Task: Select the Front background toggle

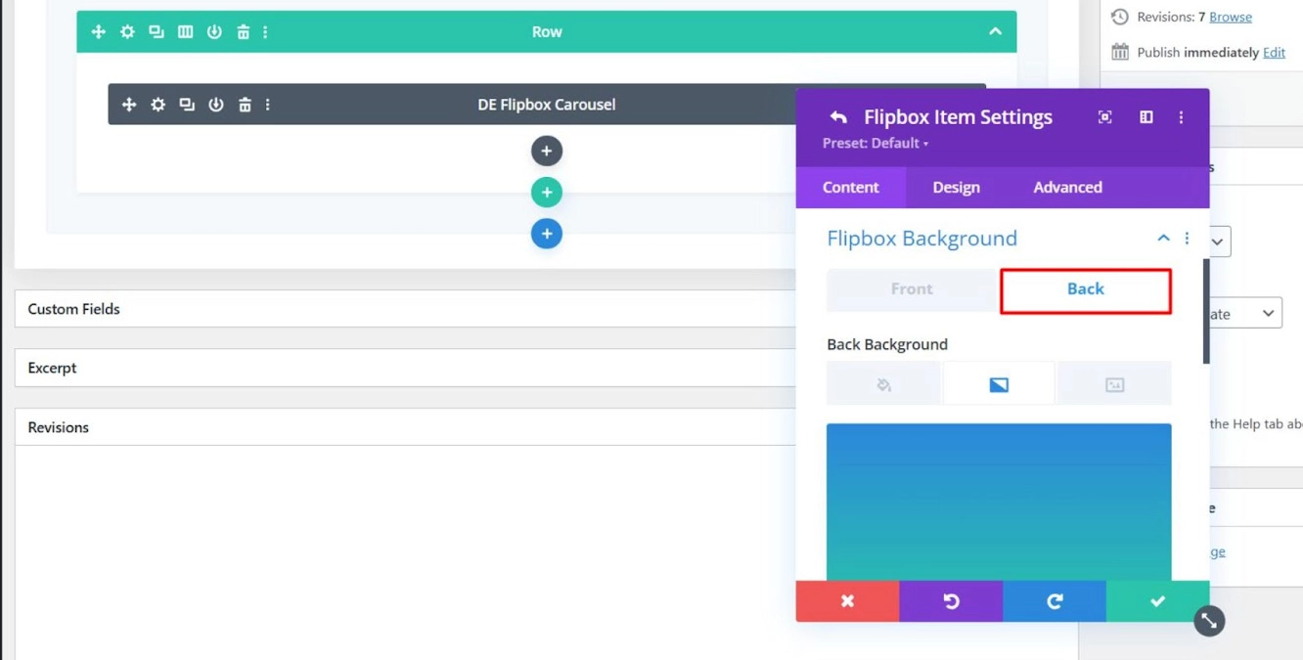Action: [x=912, y=289]
